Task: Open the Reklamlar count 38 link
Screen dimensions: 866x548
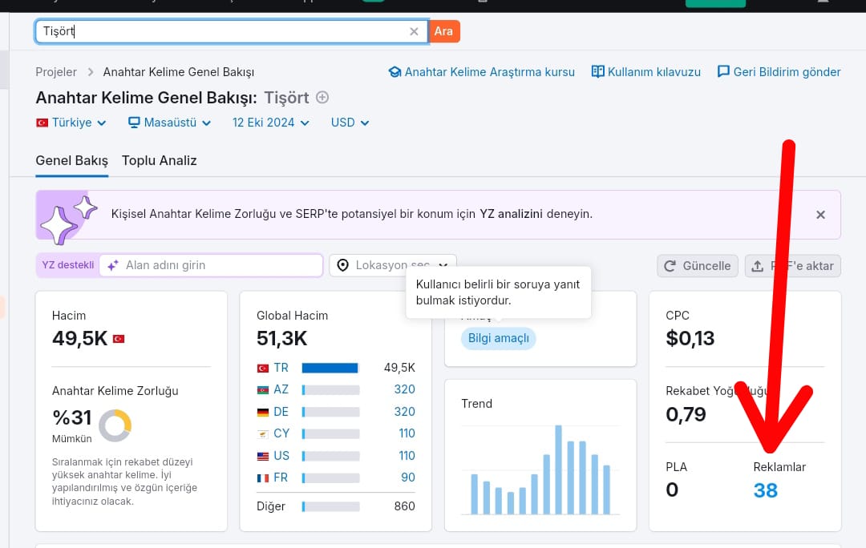Action: coord(766,490)
